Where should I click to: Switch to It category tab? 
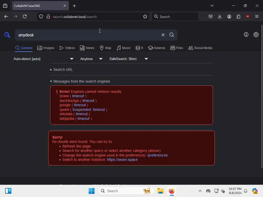coord(139,48)
